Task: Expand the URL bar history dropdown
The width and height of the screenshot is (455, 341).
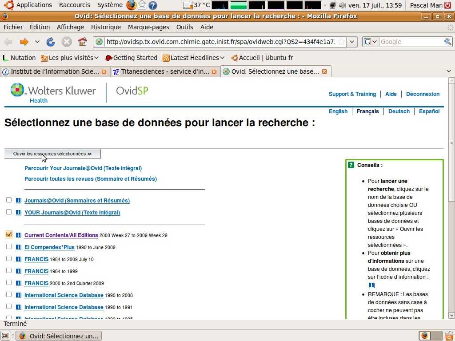Action: point(352,42)
